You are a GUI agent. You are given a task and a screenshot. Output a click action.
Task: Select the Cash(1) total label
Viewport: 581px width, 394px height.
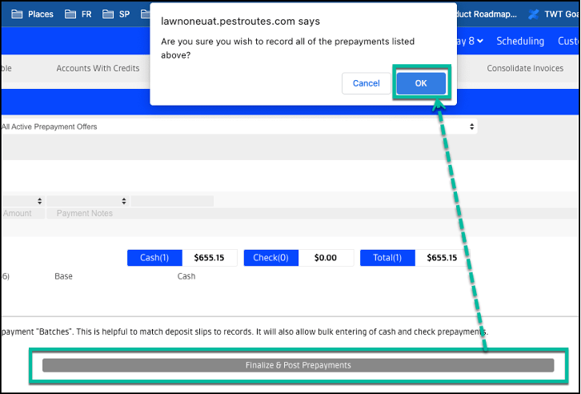[x=154, y=258]
